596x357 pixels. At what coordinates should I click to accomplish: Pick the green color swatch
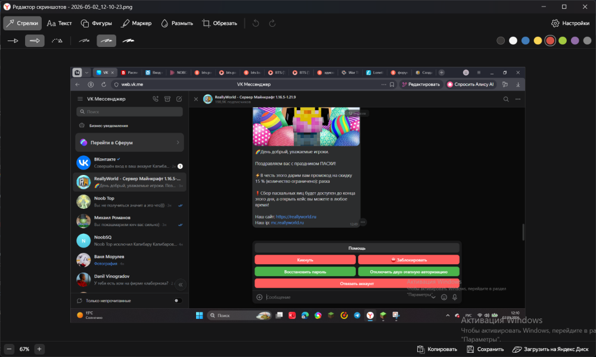coord(563,40)
